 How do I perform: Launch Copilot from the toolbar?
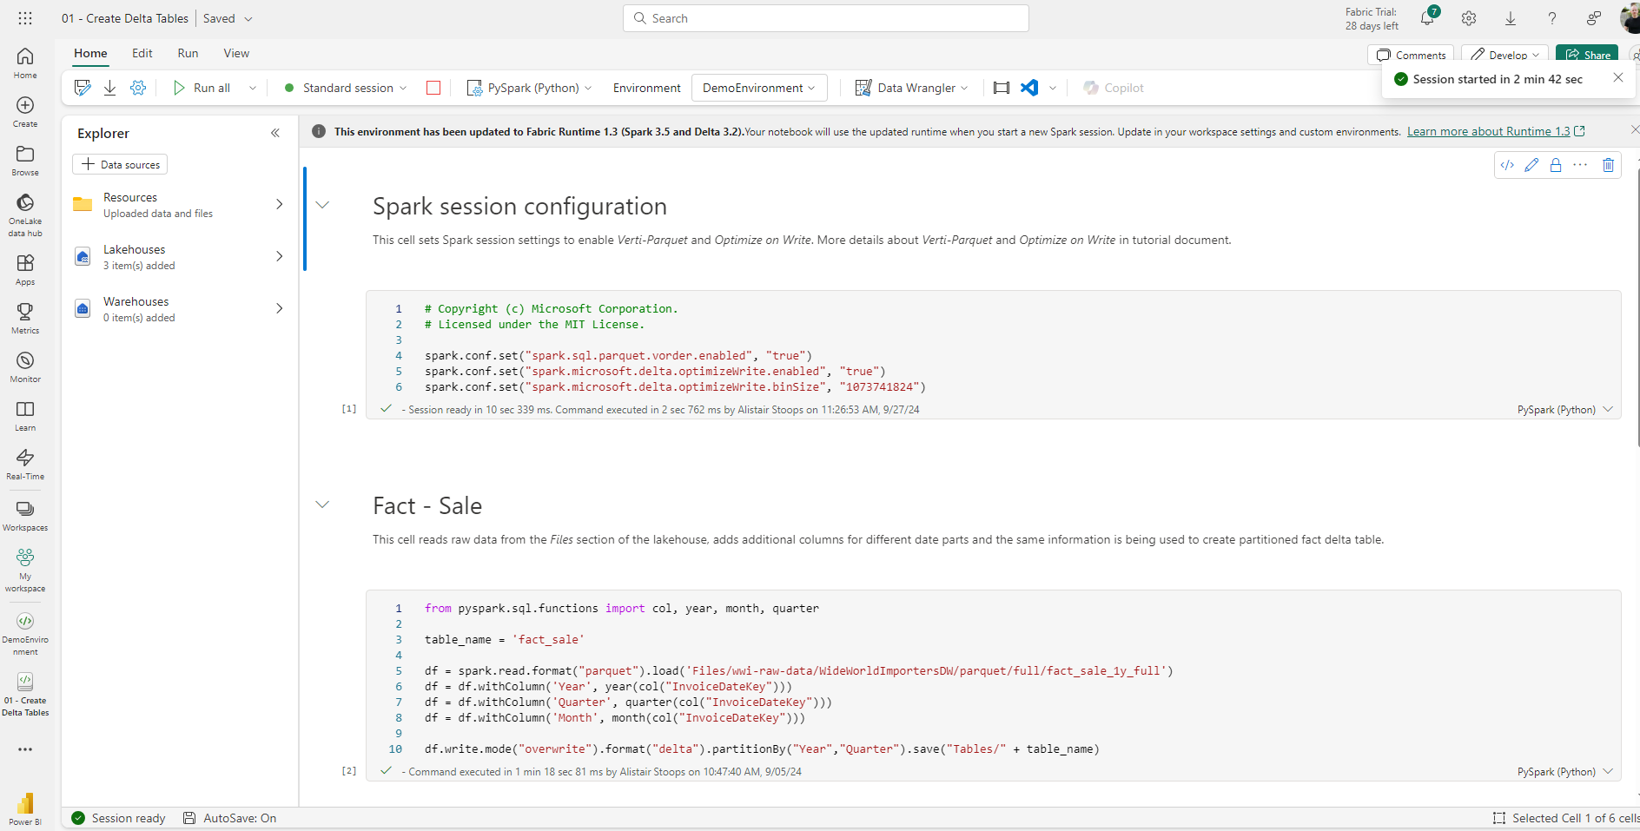pos(1113,88)
